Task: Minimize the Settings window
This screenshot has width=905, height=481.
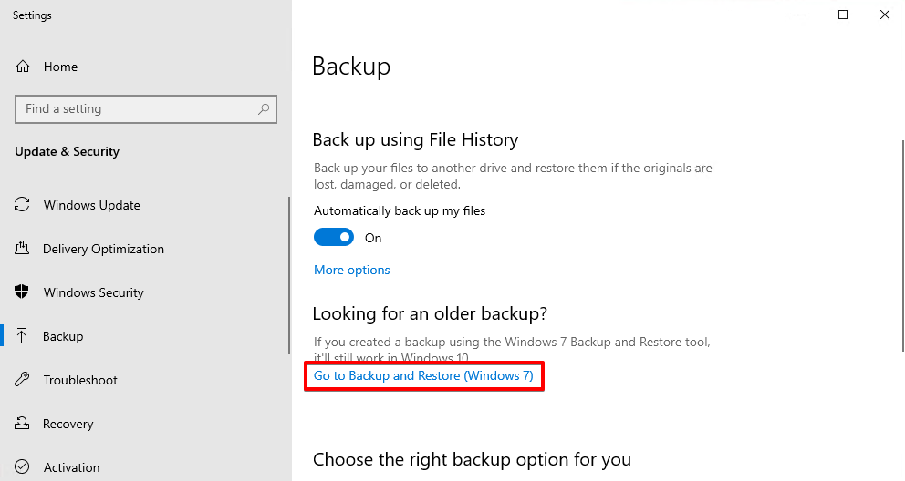Action: (x=801, y=15)
